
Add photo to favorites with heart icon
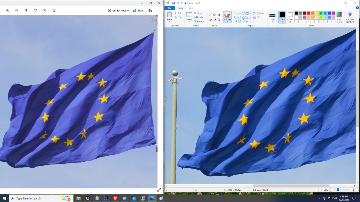point(35,11)
